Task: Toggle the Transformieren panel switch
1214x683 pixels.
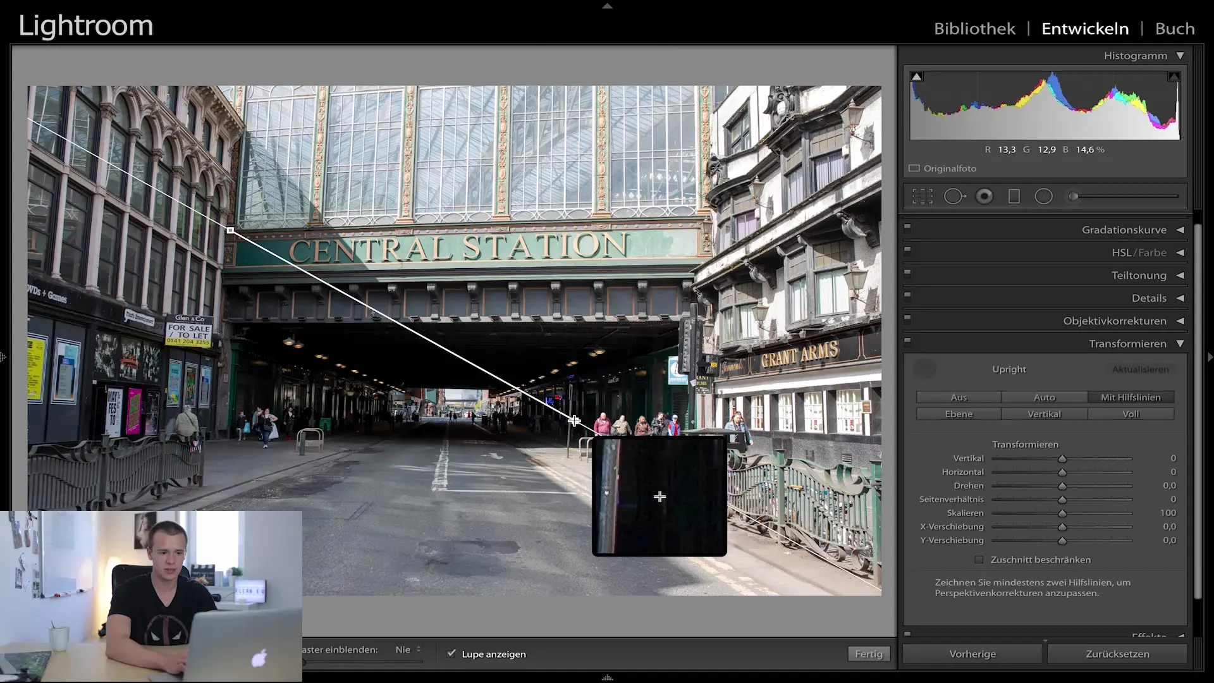Action: coord(907,341)
